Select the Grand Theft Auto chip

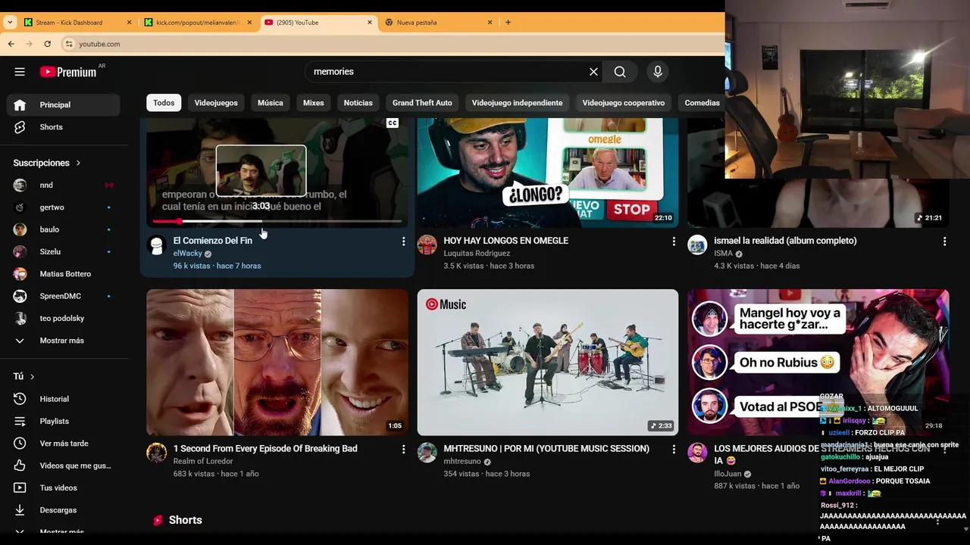click(x=422, y=103)
